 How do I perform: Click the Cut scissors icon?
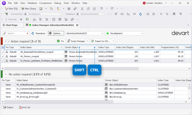[x=82, y=8]
